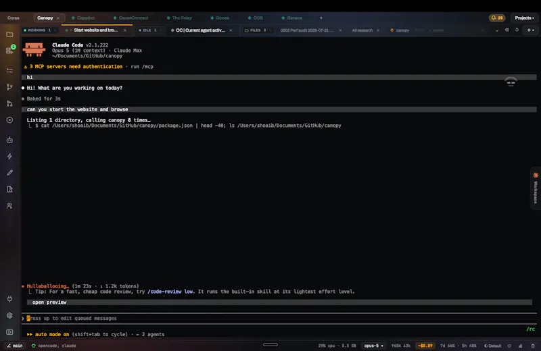Viewport: 541px width, 351px height.
Task: Open the opus-5 model dropdown
Action: (374, 346)
